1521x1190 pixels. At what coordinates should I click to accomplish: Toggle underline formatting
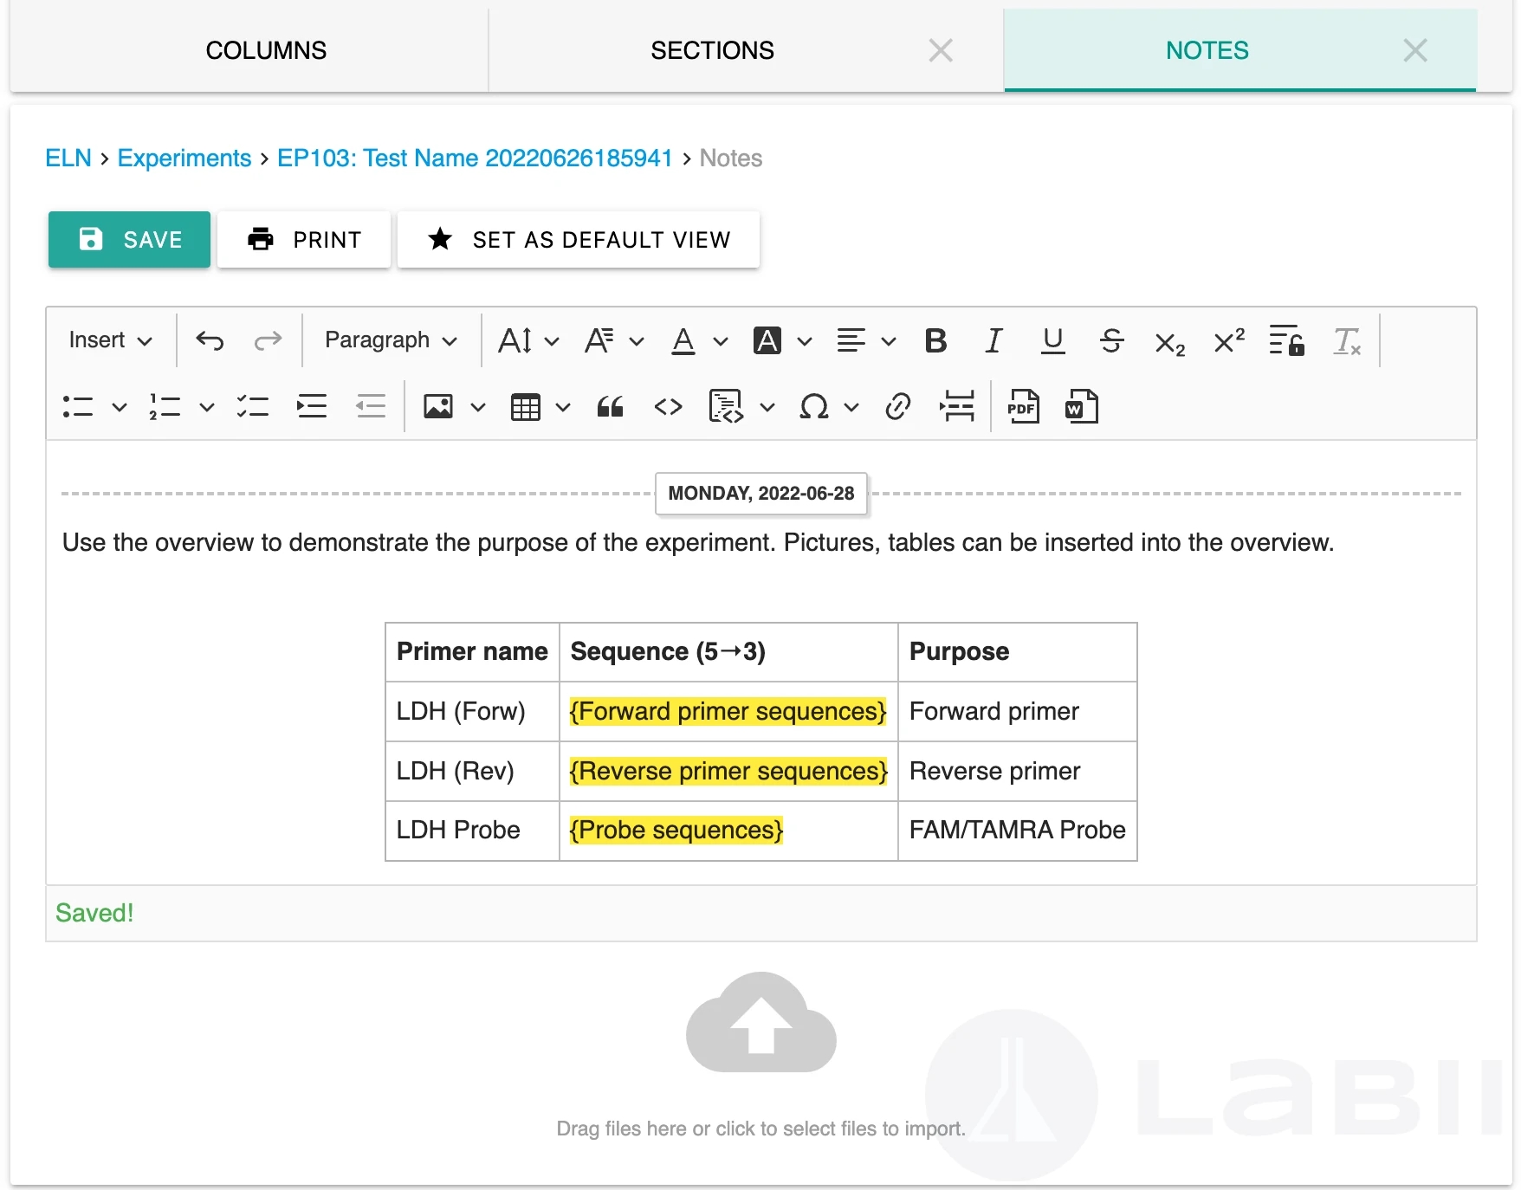pos(1052,340)
